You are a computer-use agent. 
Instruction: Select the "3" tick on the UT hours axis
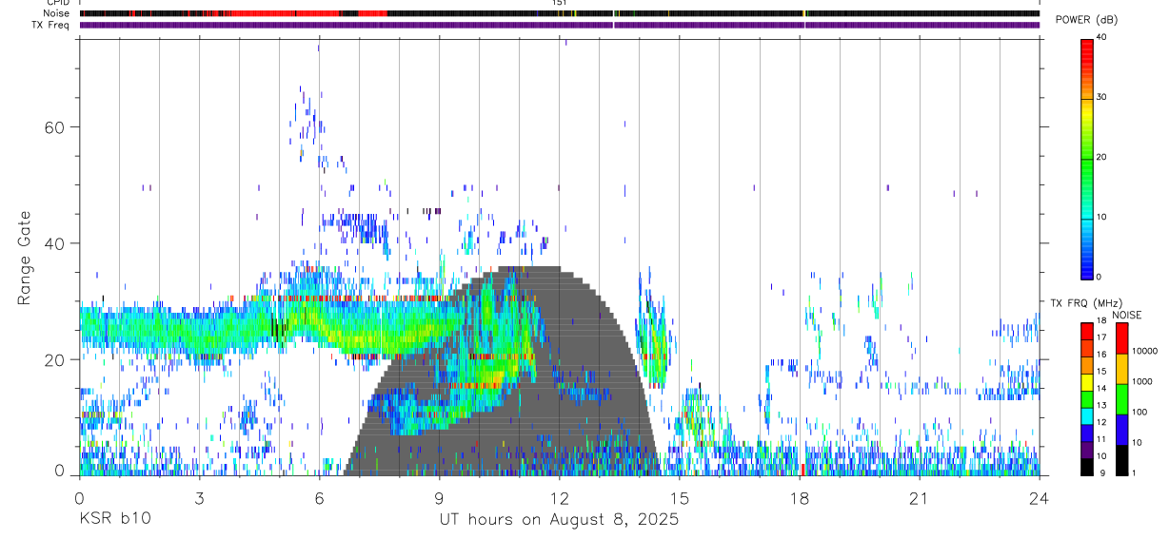[199, 499]
